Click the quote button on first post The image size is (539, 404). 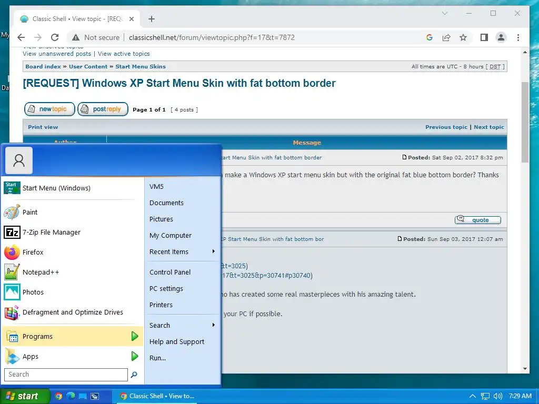478,220
